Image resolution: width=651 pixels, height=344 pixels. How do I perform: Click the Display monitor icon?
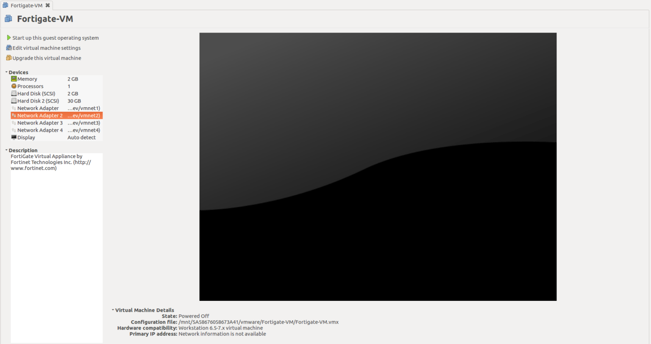point(14,137)
